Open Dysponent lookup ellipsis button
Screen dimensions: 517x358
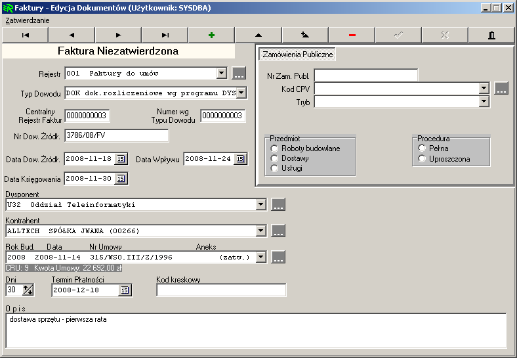(x=278, y=204)
